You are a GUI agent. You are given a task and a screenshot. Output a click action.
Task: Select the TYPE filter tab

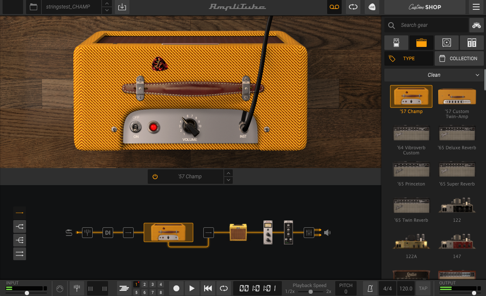(x=409, y=58)
